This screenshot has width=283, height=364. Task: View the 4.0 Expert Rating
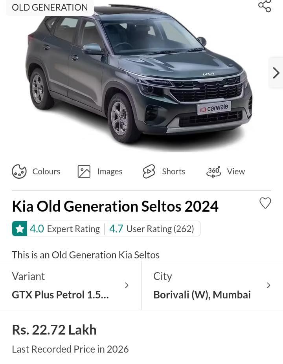(65, 229)
